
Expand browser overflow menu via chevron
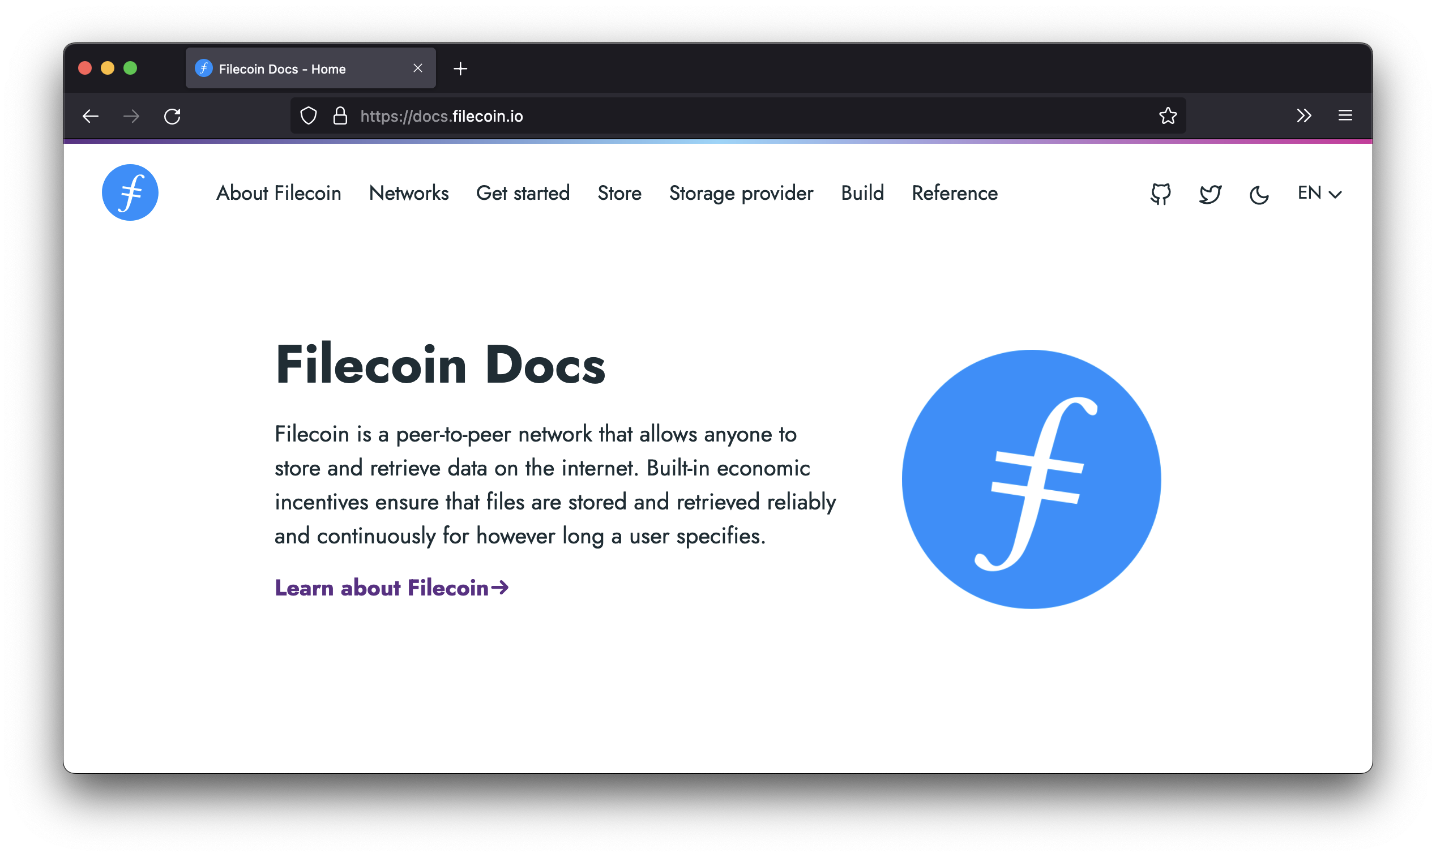(x=1304, y=115)
